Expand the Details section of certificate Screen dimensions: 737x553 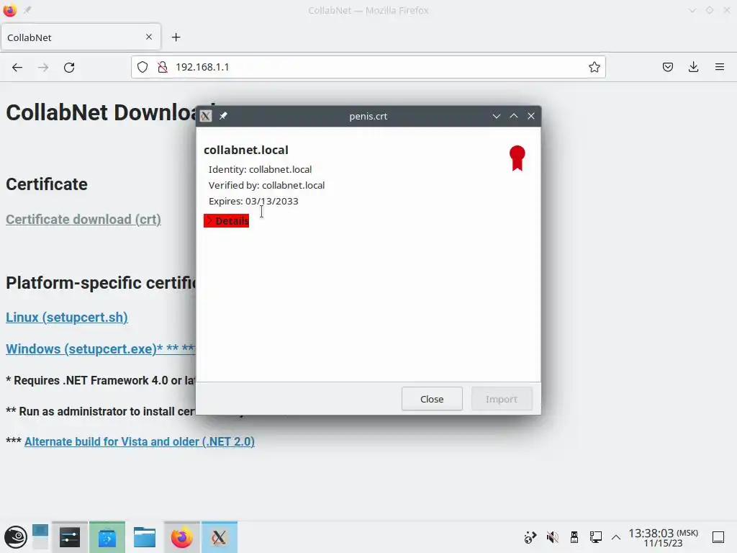(226, 220)
